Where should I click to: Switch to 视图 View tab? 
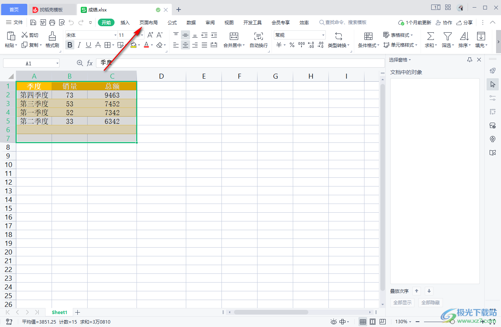(x=229, y=22)
